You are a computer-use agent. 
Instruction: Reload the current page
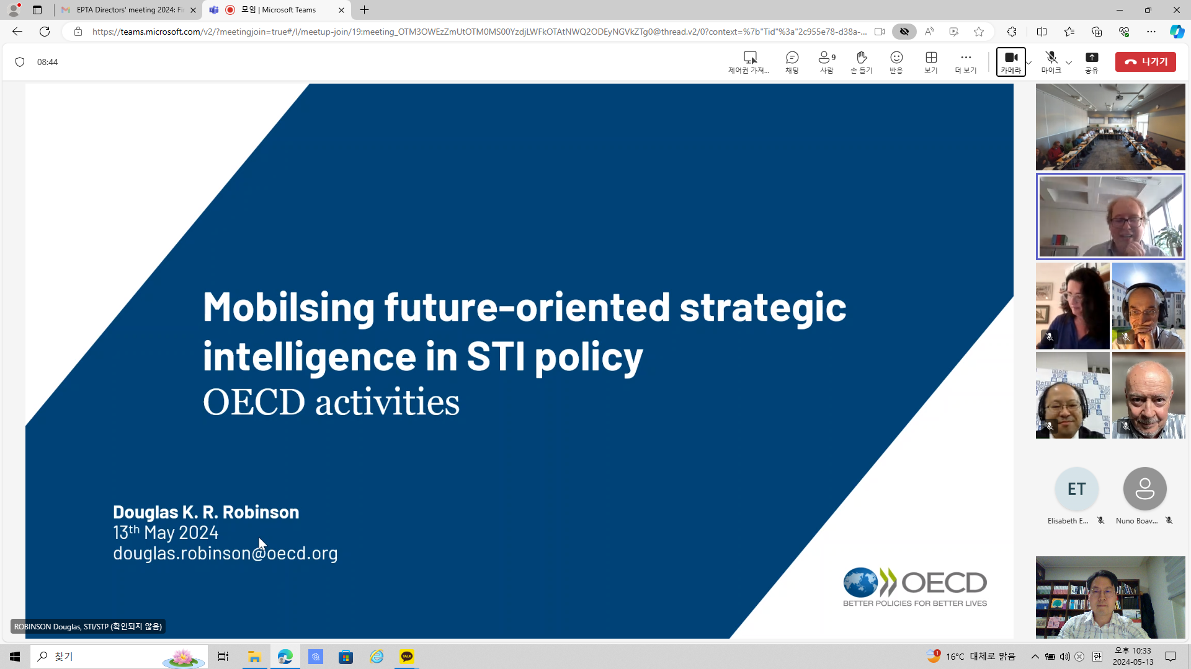coord(45,32)
